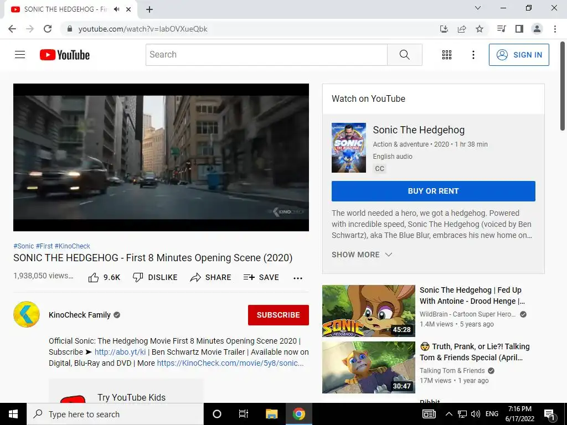Click the DISLIKE thumbs down button

[155, 278]
